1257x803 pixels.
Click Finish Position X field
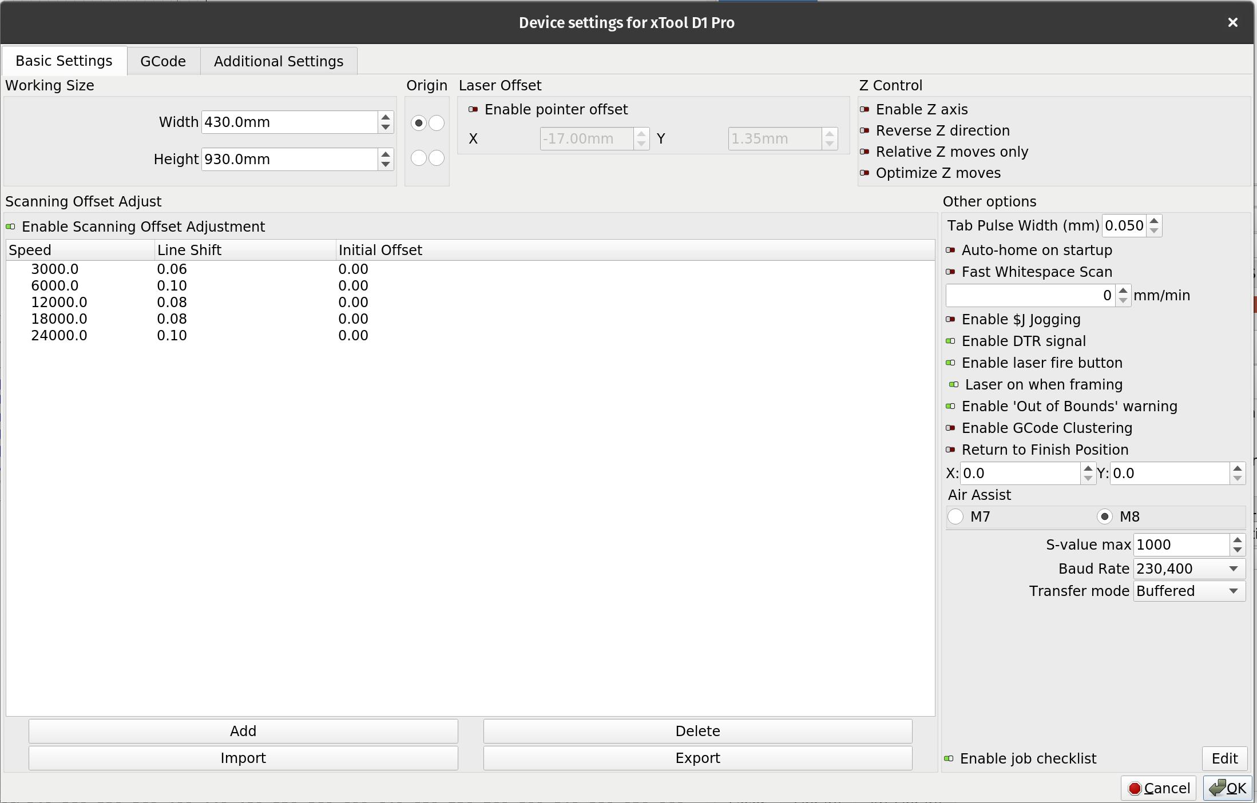pyautogui.click(x=1020, y=474)
